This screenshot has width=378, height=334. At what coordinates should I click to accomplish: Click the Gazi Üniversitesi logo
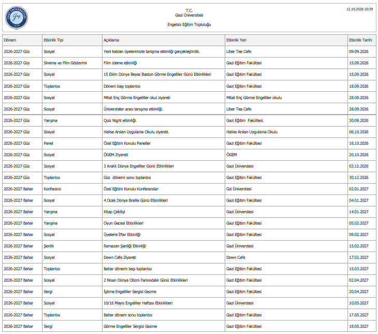pos(17,18)
